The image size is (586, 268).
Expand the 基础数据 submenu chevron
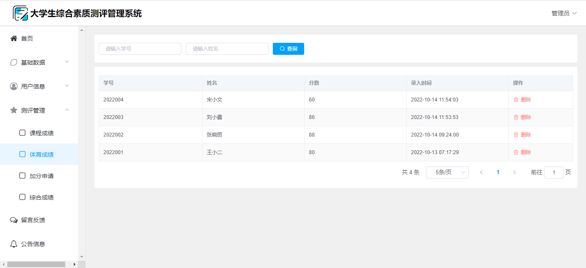pyautogui.click(x=67, y=62)
